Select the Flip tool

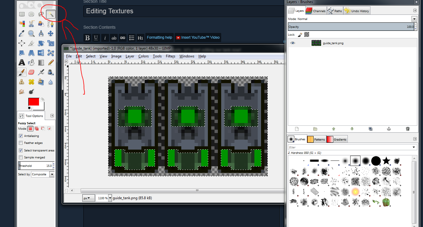click(41, 53)
